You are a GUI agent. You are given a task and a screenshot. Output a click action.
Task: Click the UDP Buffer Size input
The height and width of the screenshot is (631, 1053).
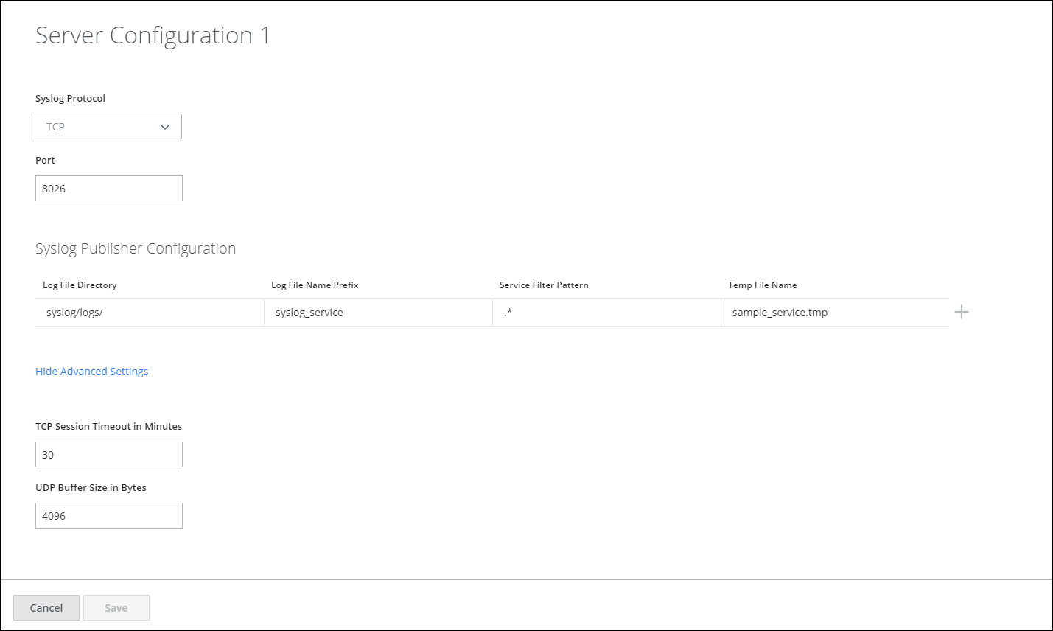point(108,516)
